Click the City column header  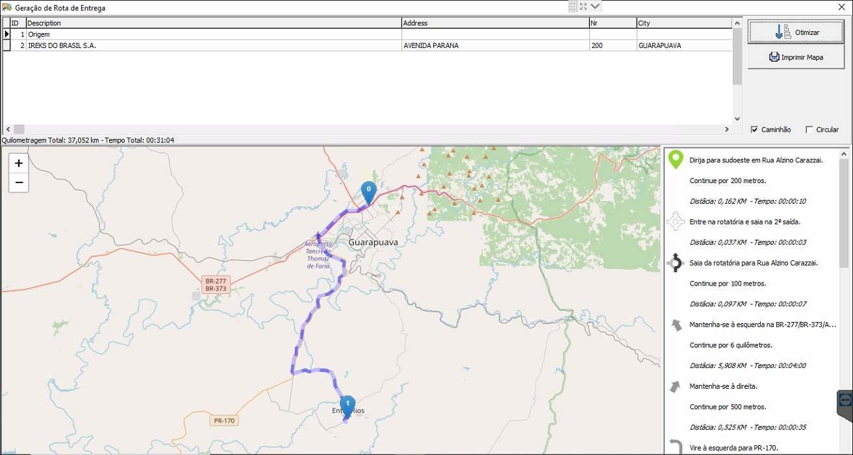coord(684,23)
